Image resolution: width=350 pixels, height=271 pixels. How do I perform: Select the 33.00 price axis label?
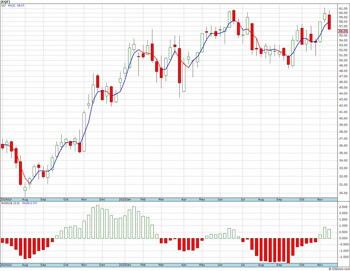pos(343,168)
